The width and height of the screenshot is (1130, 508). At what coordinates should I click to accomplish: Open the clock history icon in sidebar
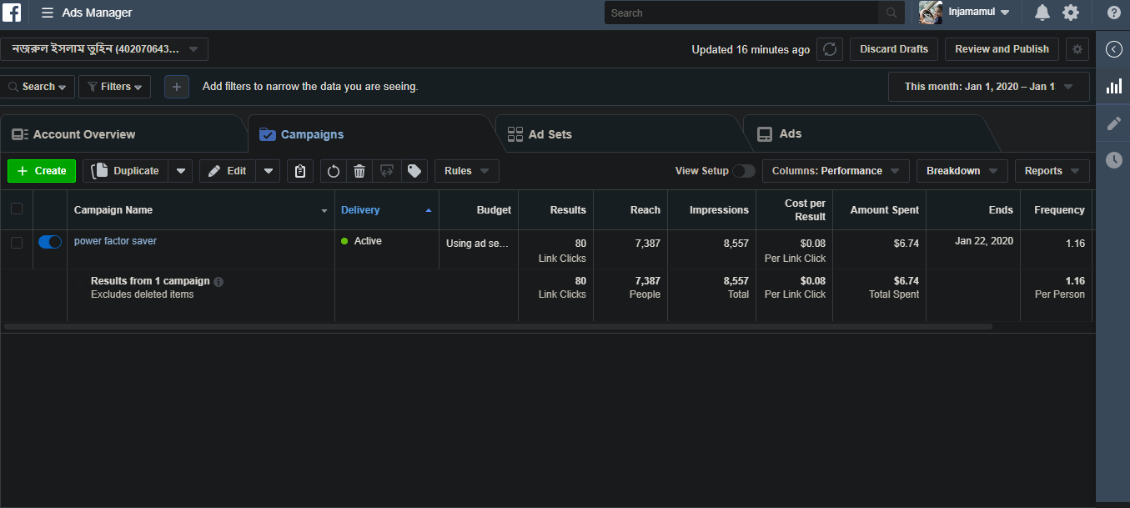pyautogui.click(x=1113, y=160)
